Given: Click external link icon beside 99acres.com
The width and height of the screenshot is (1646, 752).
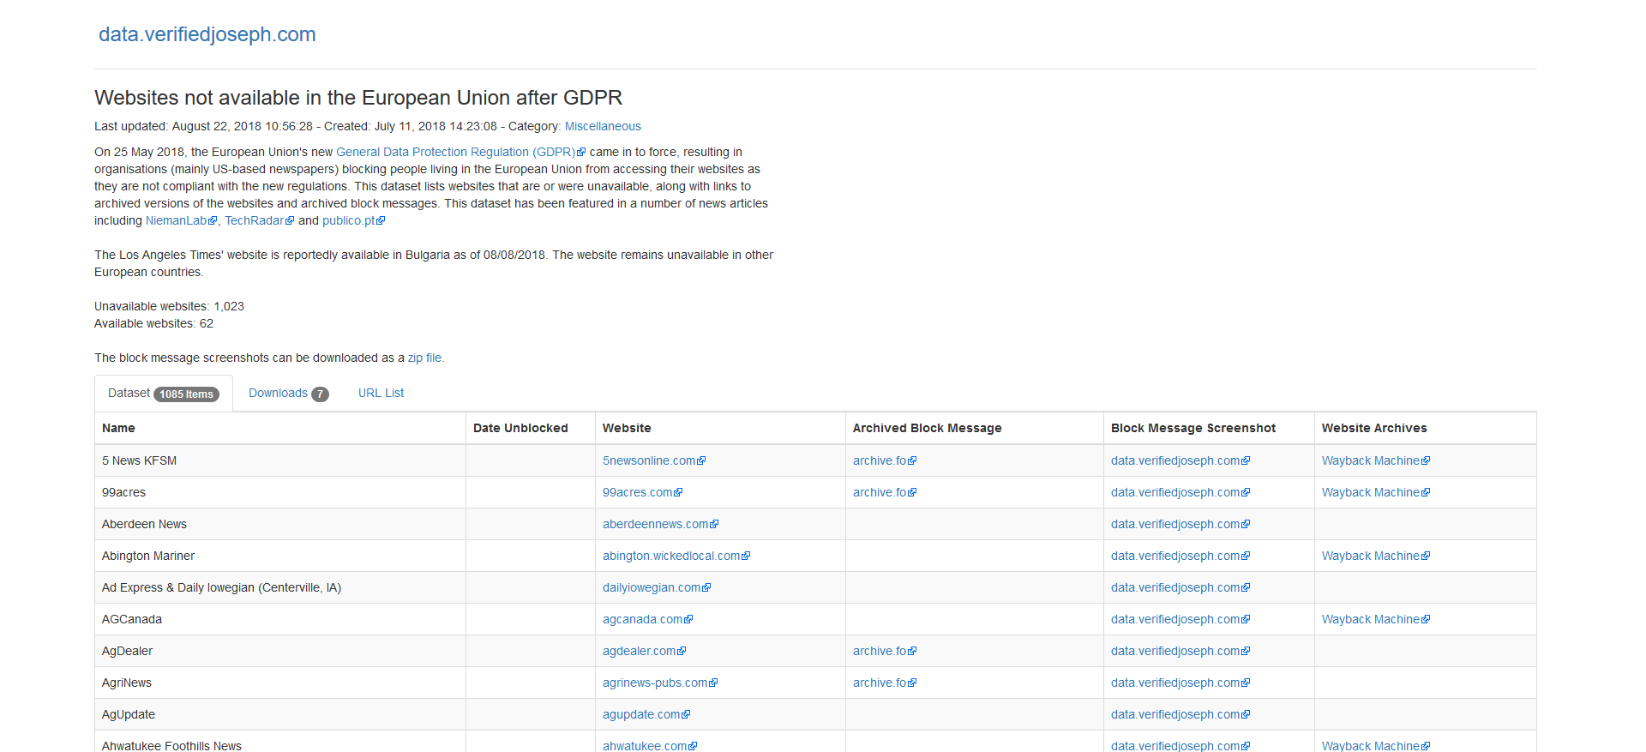Looking at the screenshot, I should pos(678,493).
